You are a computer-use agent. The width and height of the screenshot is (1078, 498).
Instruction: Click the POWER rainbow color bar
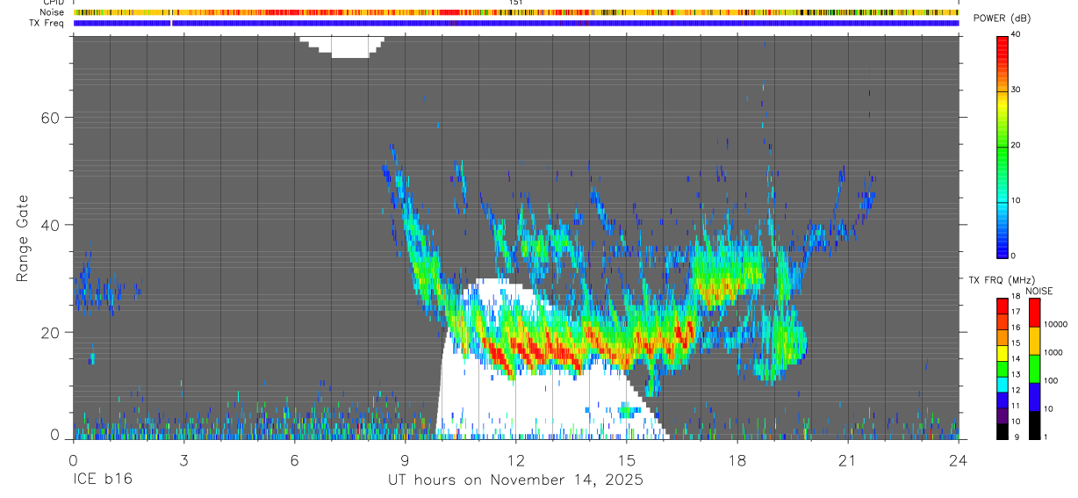[1003, 146]
